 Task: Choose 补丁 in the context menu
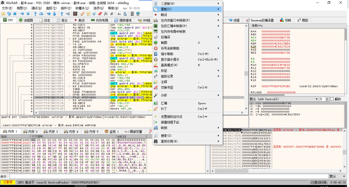click(x=188, y=109)
